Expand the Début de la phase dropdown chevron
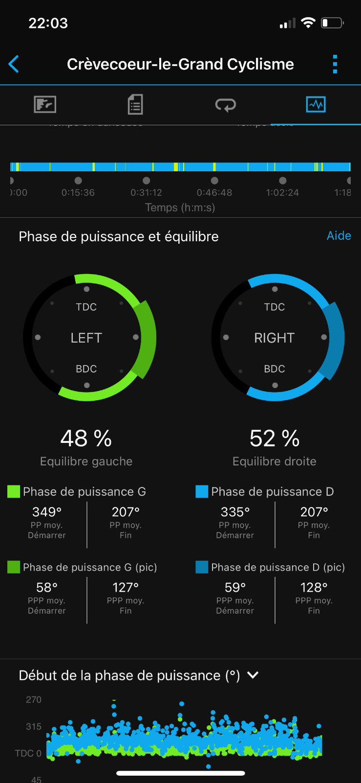This screenshot has height=783, width=361. (x=253, y=675)
